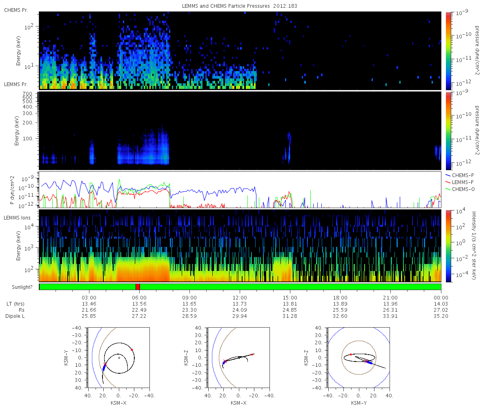Click the KSM-X versus KSM-Y orbit plot
Image resolution: width=490 pixels, height=408 pixels.
click(x=119, y=357)
